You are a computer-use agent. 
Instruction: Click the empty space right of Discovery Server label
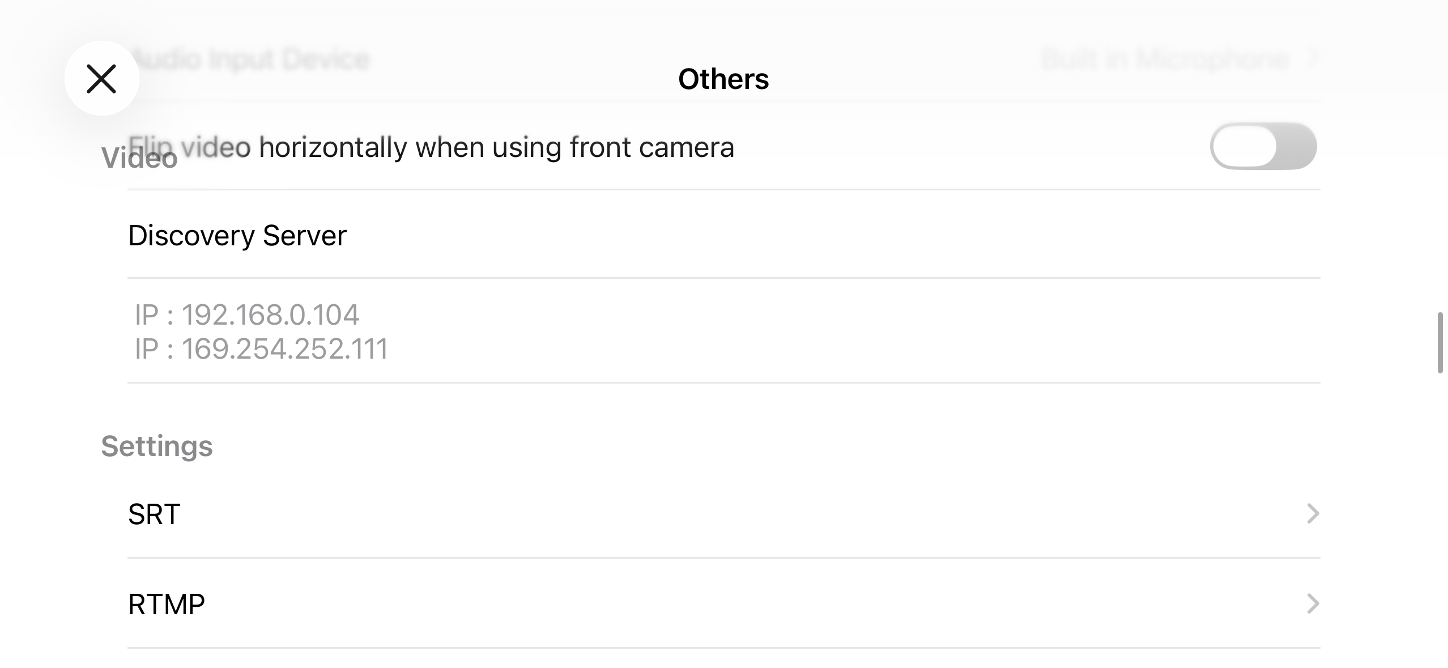(833, 235)
